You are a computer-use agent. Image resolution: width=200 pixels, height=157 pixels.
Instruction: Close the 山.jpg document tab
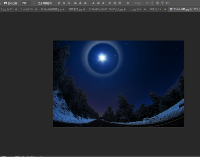point(145,9)
